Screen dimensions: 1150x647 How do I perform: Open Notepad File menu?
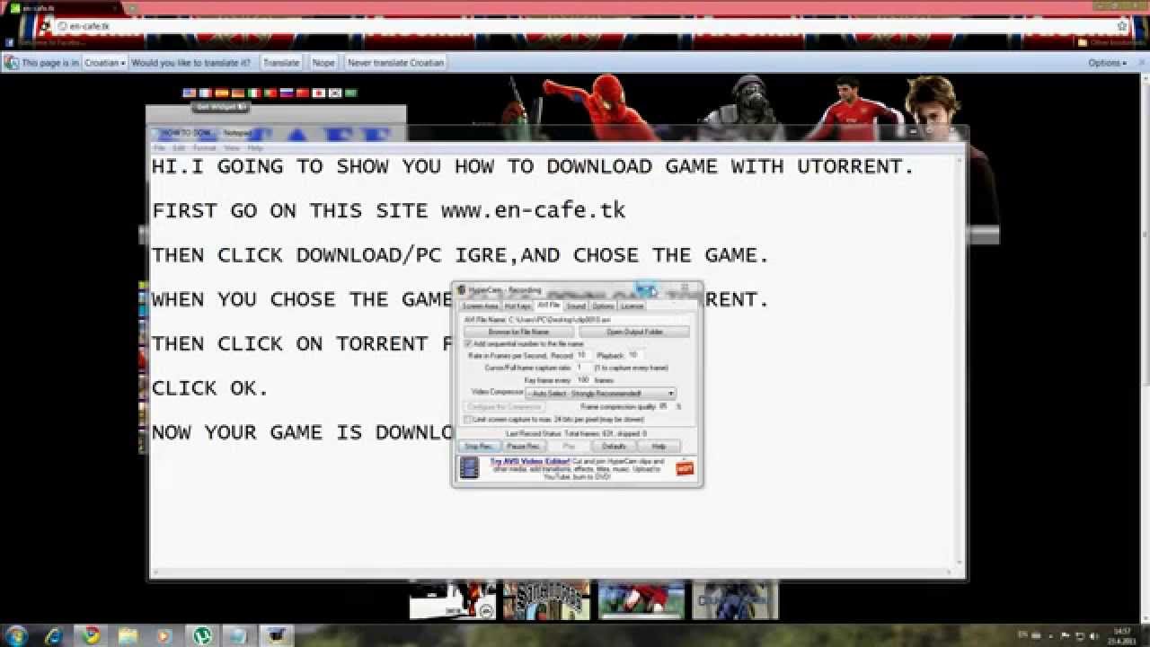(159, 147)
